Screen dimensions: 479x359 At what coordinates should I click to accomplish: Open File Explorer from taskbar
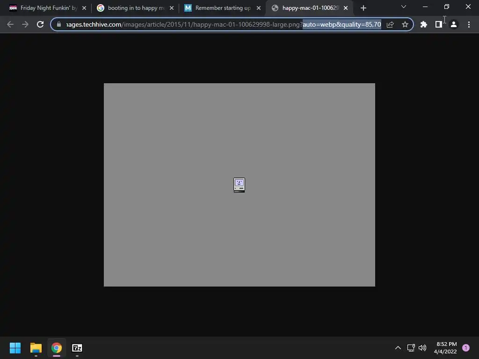pos(36,348)
